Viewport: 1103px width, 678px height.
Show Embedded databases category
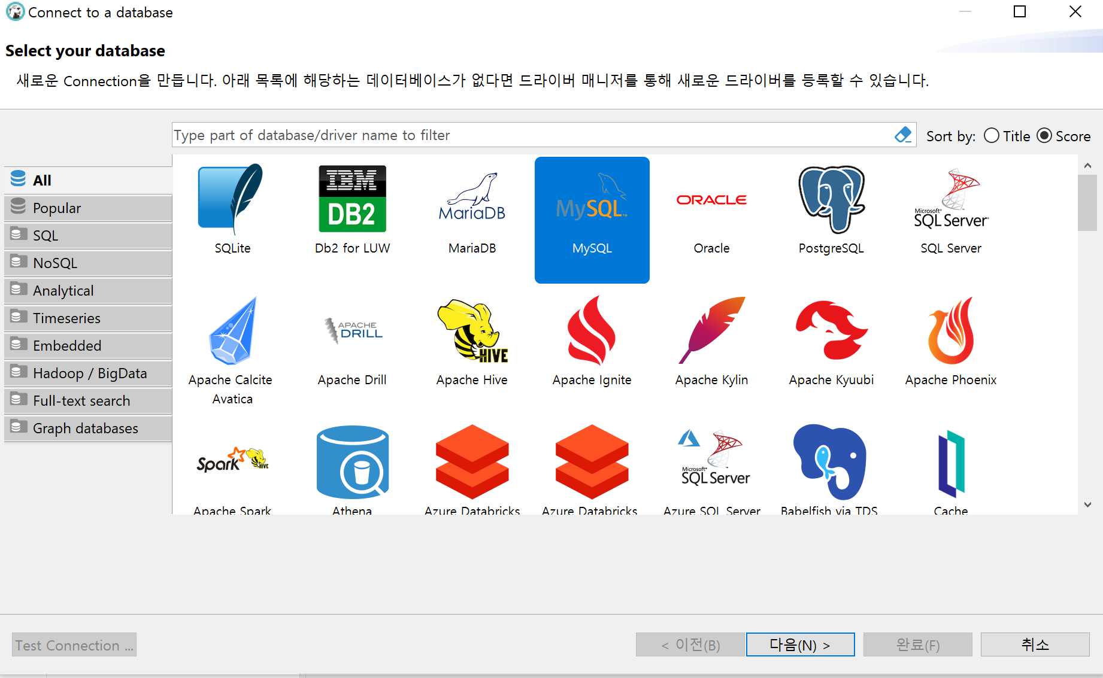(88, 345)
